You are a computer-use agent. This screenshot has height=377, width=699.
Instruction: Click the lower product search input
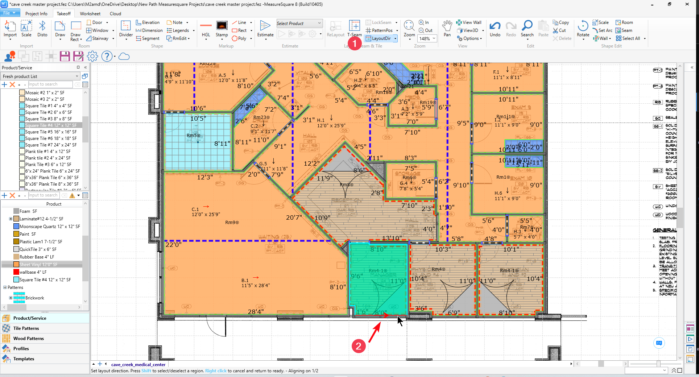point(44,195)
